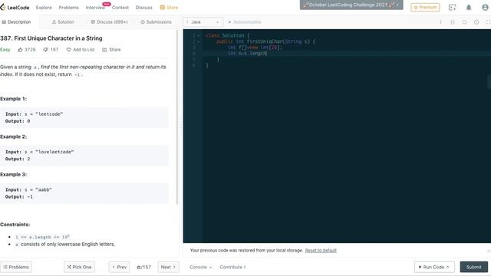Click the Share button
Viewport: 491px width, 276px height.
111,50
